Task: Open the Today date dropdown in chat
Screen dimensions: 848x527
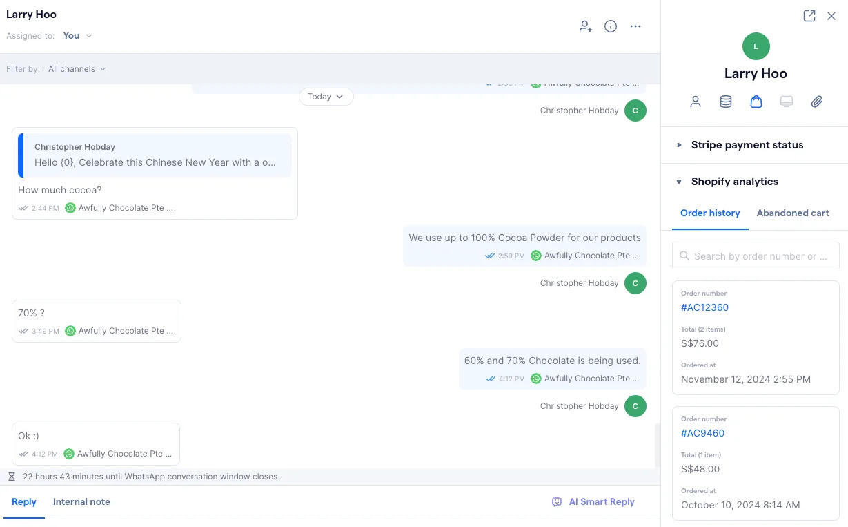Action: [325, 97]
